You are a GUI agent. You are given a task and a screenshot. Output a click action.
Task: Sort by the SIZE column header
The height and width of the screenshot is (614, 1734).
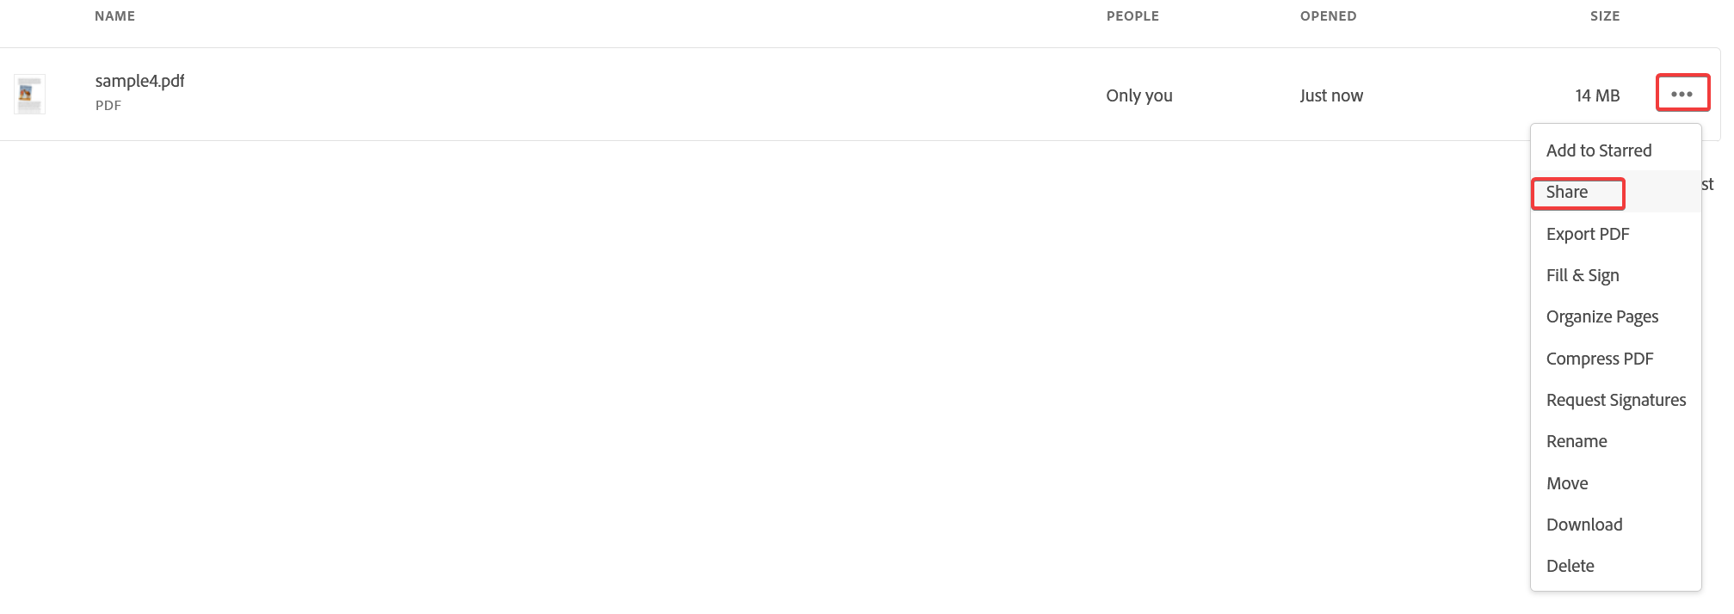tap(1604, 16)
